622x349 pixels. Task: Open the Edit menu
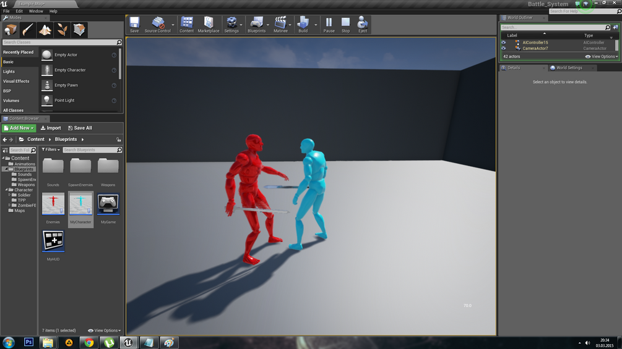tap(19, 11)
